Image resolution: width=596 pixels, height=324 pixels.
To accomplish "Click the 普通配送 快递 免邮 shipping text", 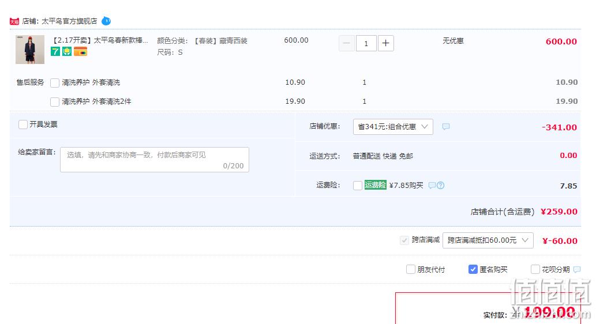I will pyautogui.click(x=383, y=156).
